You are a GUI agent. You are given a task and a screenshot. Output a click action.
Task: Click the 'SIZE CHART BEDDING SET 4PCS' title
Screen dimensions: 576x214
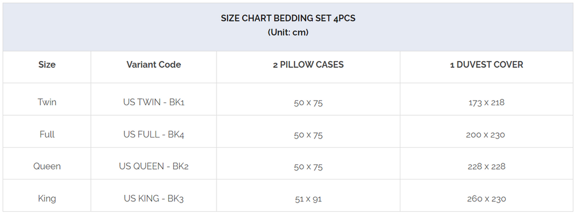point(288,18)
